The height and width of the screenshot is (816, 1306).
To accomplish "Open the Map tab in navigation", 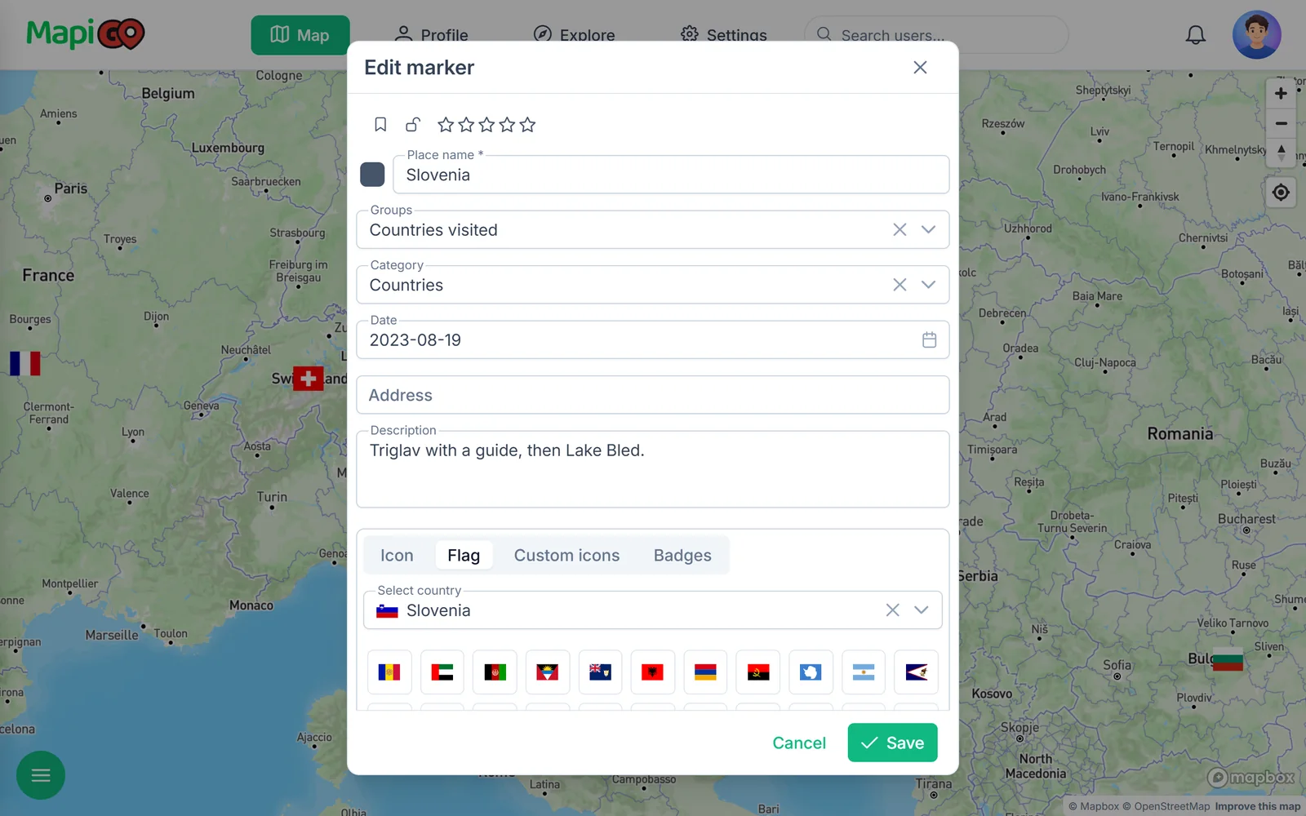I will 300,35.
